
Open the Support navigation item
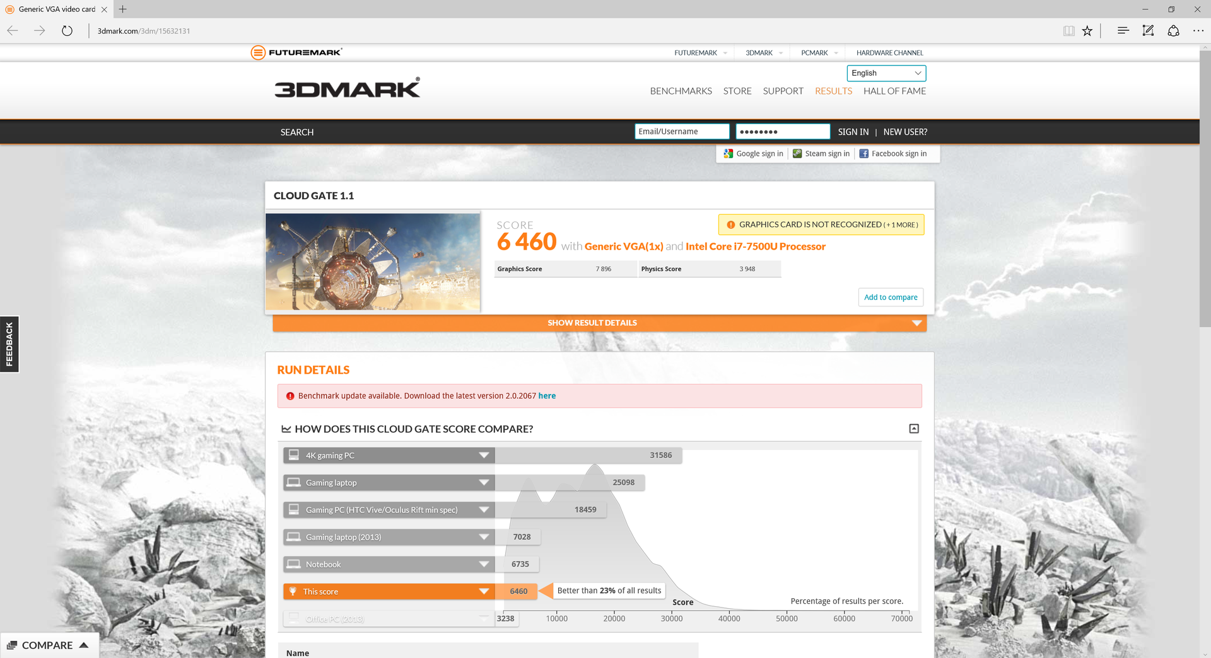783,91
